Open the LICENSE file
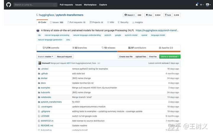 tap(45, 116)
